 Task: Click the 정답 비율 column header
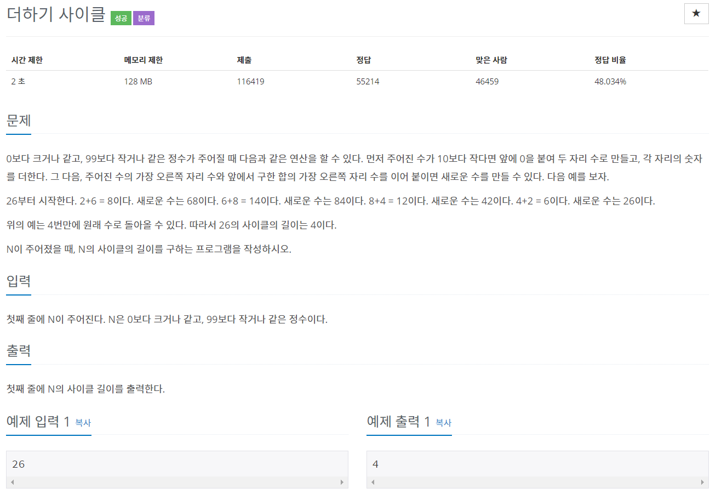coord(610,60)
